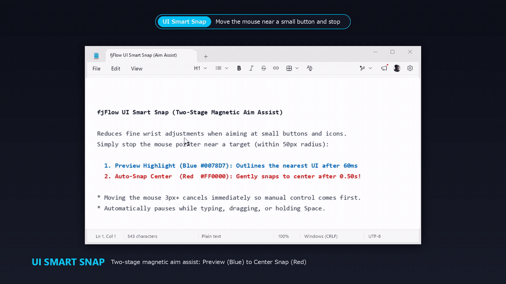
Task: Close the Notepad window
Action: (x=410, y=52)
